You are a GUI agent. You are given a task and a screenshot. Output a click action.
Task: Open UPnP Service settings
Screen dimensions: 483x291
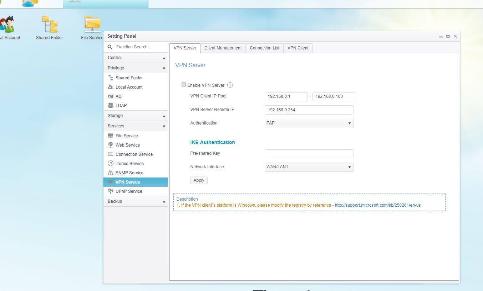[128, 191]
